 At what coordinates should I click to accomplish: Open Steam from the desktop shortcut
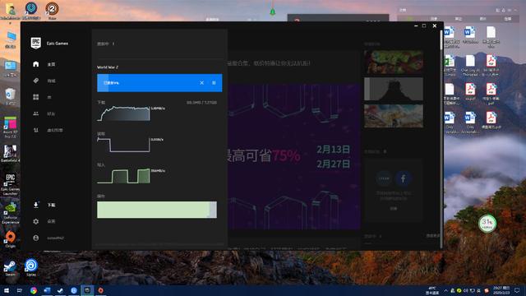pos(10,268)
